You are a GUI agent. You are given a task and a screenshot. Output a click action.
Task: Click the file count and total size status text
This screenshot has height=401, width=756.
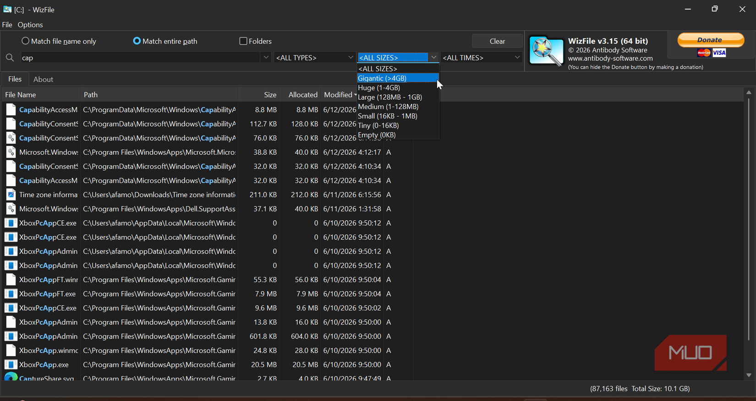640,389
